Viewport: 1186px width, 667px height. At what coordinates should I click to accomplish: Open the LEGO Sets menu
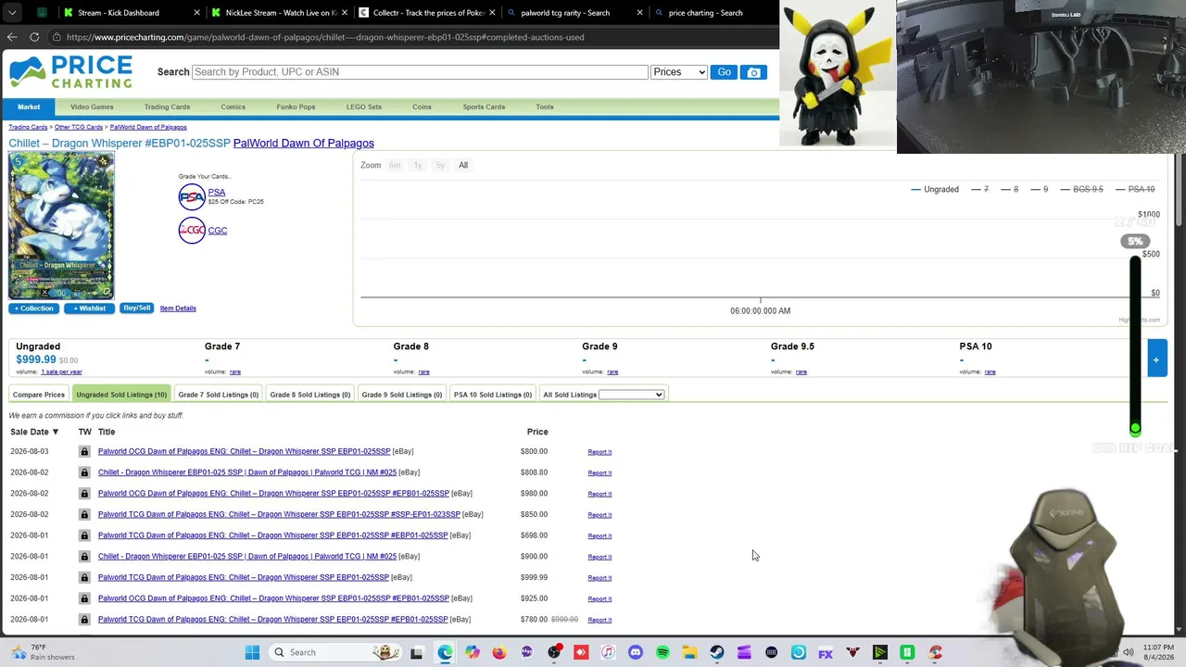pyautogui.click(x=364, y=107)
